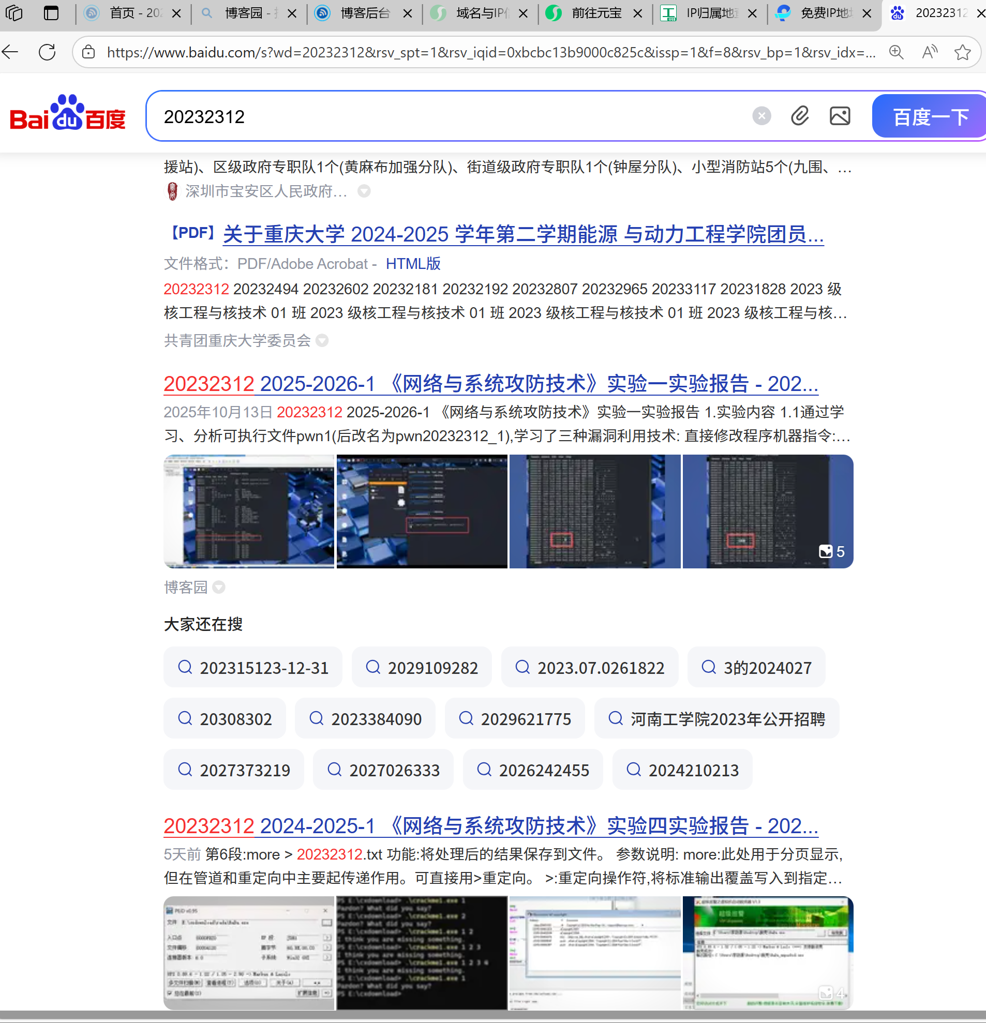The image size is (986, 1023).
Task: Click the Baidu logo
Action: click(68, 113)
